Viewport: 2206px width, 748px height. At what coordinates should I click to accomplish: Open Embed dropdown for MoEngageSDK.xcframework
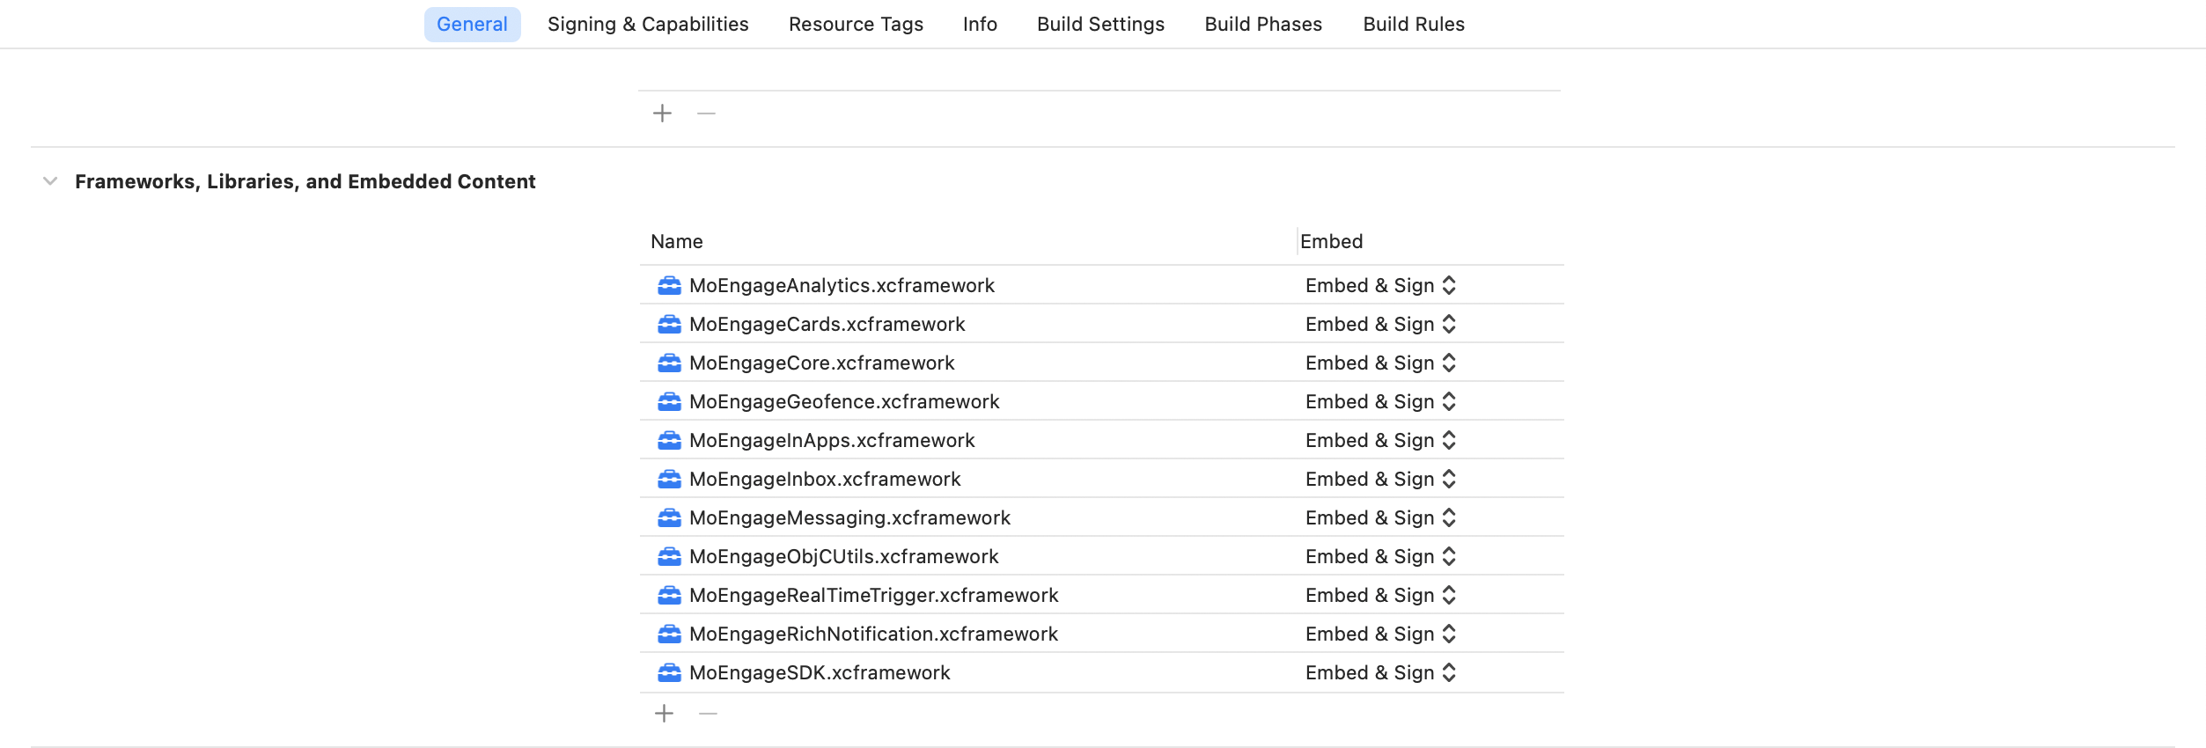click(x=1380, y=672)
